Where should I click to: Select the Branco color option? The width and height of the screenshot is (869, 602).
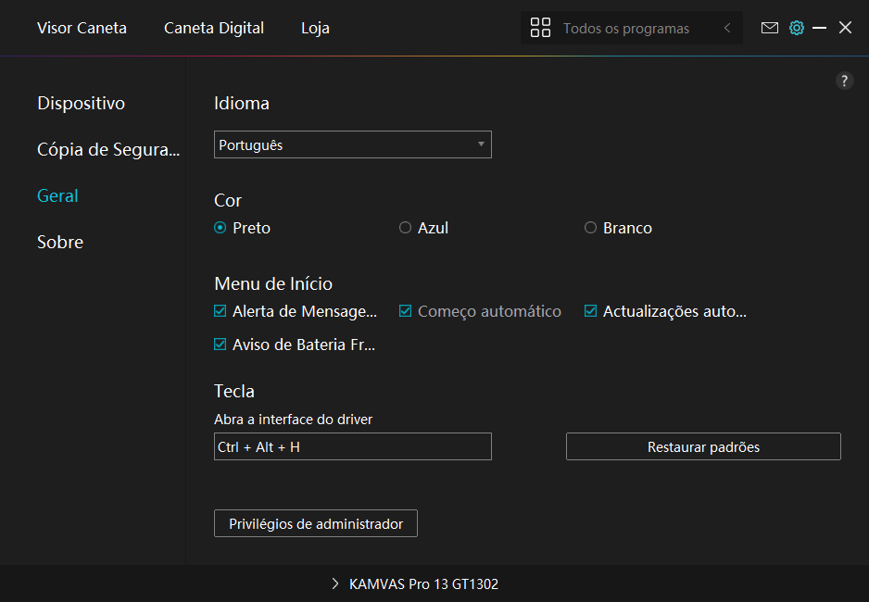(590, 228)
